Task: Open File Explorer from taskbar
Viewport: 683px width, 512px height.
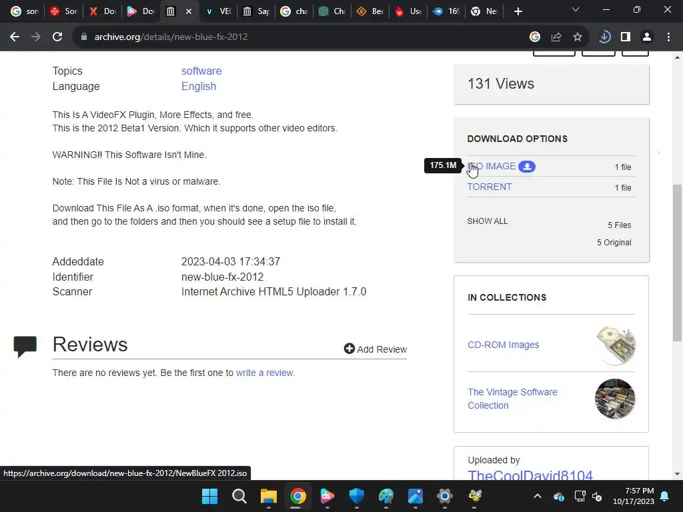Action: (x=269, y=496)
